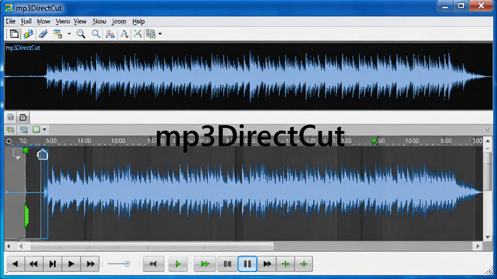Click the blue eraser-style toolbar icon

(43, 34)
